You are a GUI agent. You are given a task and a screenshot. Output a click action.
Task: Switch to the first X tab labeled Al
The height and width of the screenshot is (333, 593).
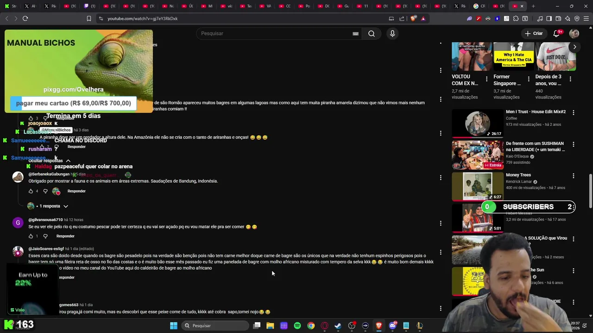click(x=30, y=6)
